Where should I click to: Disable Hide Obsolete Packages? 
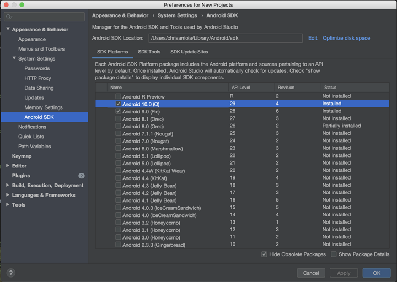[x=265, y=254]
